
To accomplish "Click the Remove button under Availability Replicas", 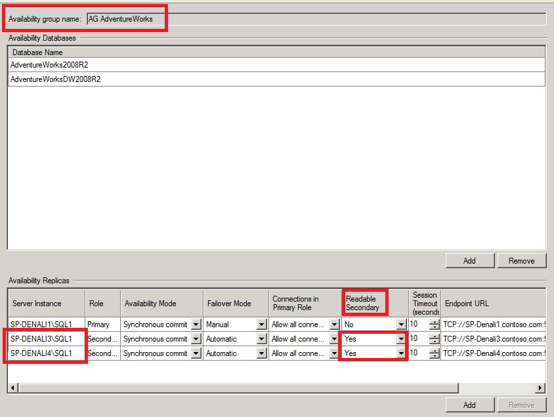I will (521, 405).
